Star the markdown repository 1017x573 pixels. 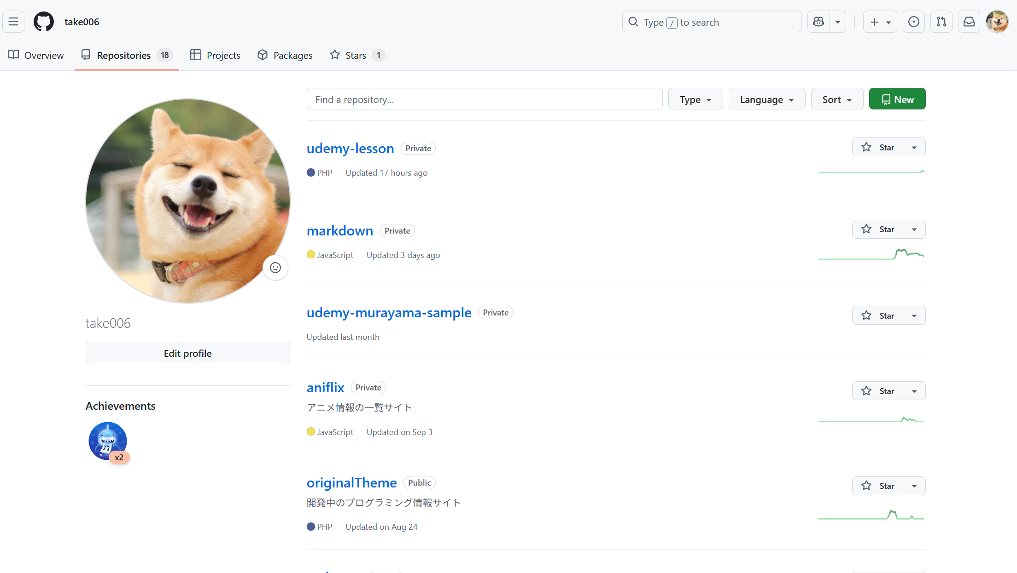pyautogui.click(x=879, y=229)
